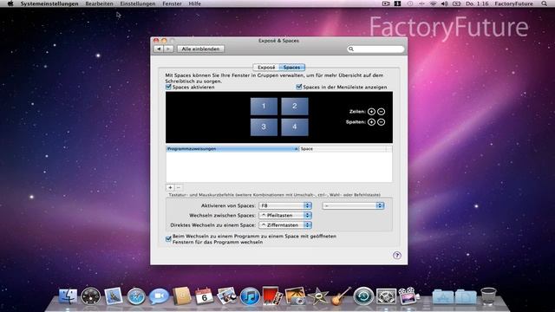The image size is (555, 312).
Task: Launch iMovie star icon in Dock
Action: pyautogui.click(x=318, y=296)
